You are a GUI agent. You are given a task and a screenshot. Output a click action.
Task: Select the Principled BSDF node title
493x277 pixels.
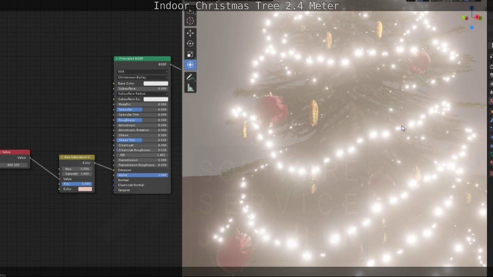(131, 59)
